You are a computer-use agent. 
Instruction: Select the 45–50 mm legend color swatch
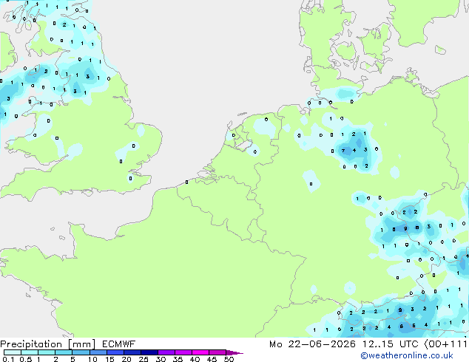(x=217, y=352)
